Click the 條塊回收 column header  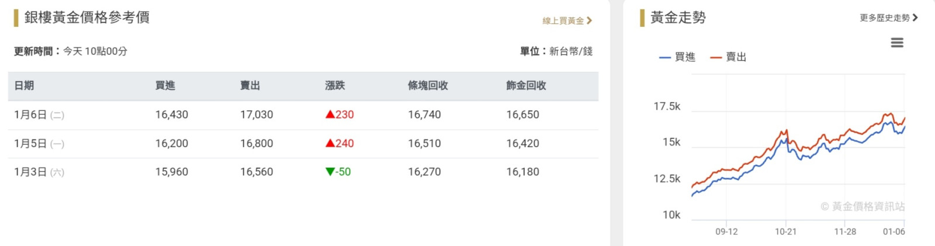pos(428,85)
